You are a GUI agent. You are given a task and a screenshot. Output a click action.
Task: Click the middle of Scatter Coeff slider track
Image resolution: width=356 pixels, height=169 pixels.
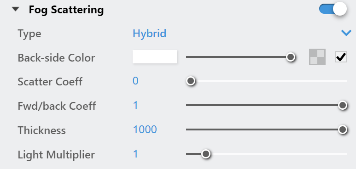(267, 81)
